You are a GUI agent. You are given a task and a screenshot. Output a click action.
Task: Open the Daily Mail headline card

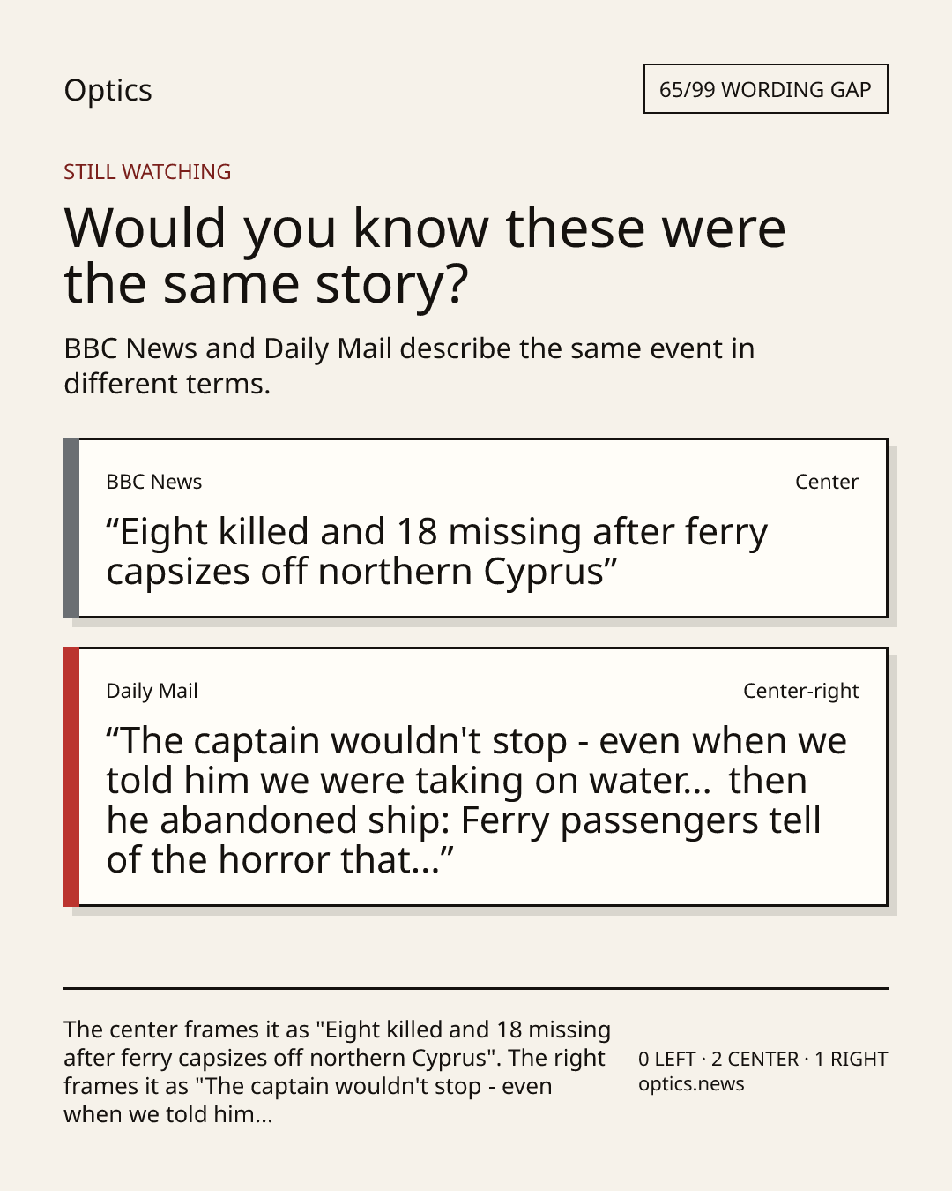click(x=475, y=776)
